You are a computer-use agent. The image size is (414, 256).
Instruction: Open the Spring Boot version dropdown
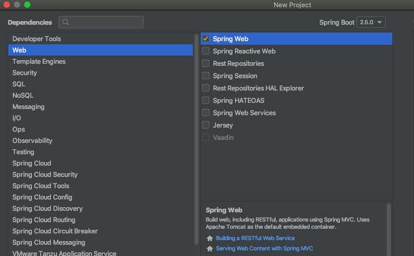point(371,22)
